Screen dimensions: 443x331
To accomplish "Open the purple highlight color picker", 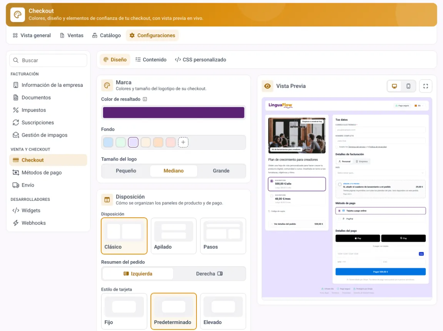I will [x=173, y=113].
